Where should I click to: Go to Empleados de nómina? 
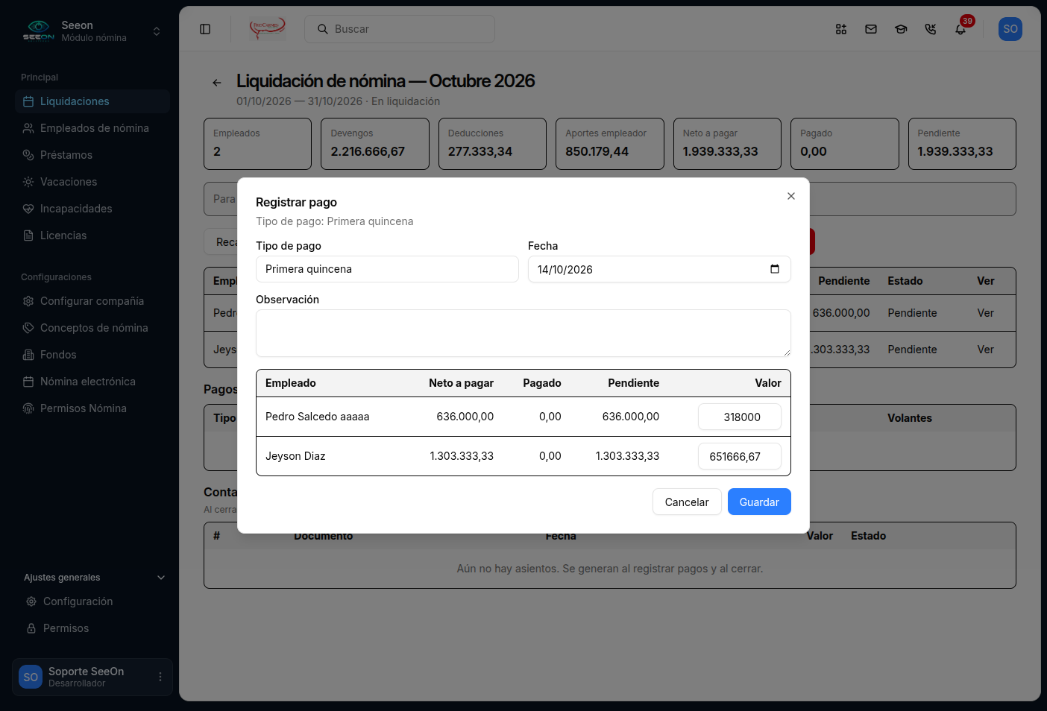[92, 128]
